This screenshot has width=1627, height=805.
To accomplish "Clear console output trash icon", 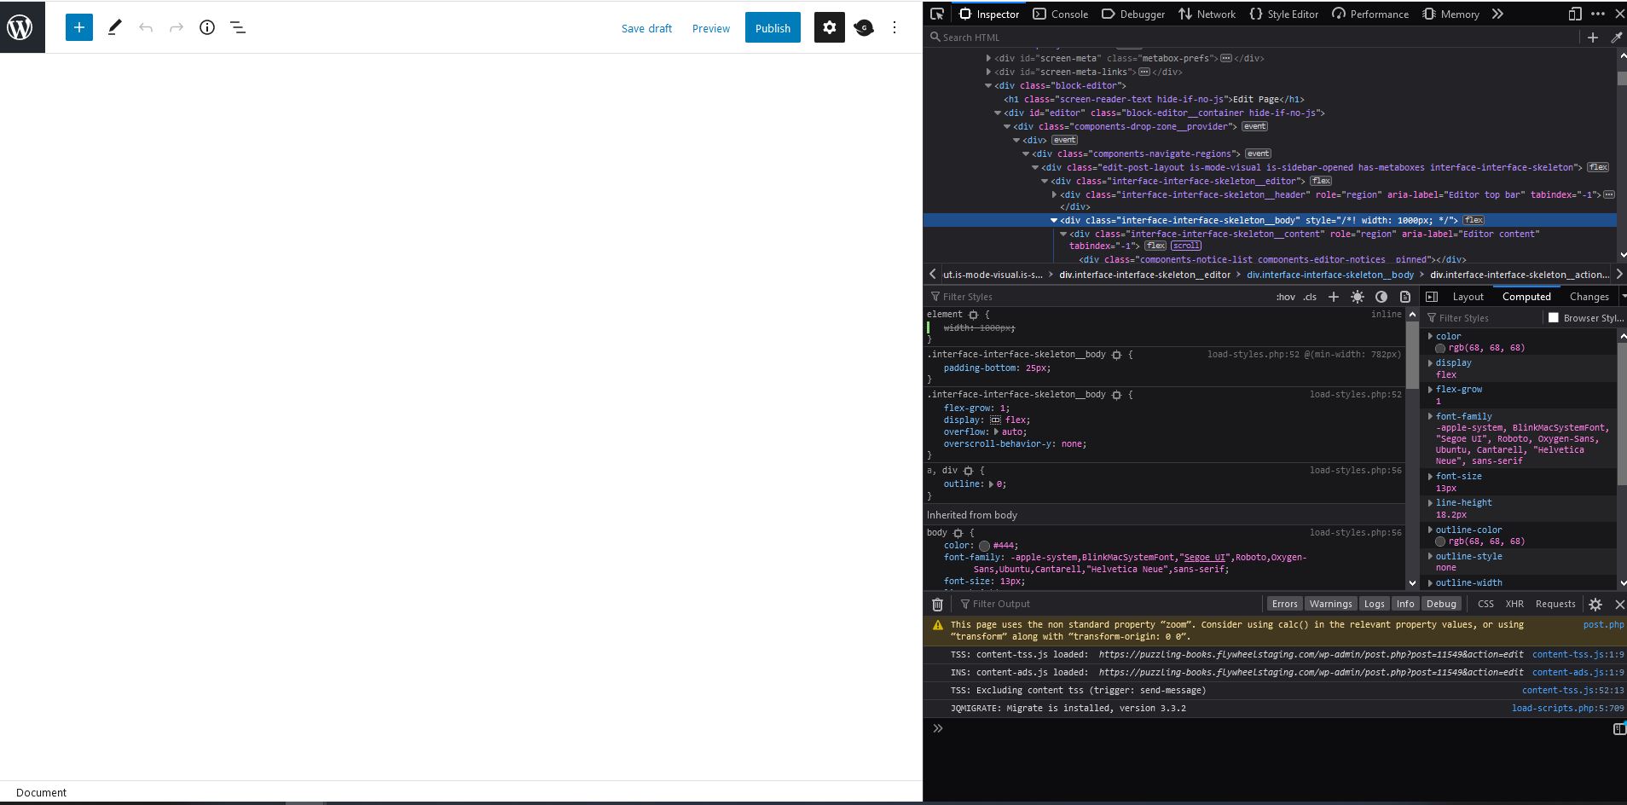I will (937, 604).
